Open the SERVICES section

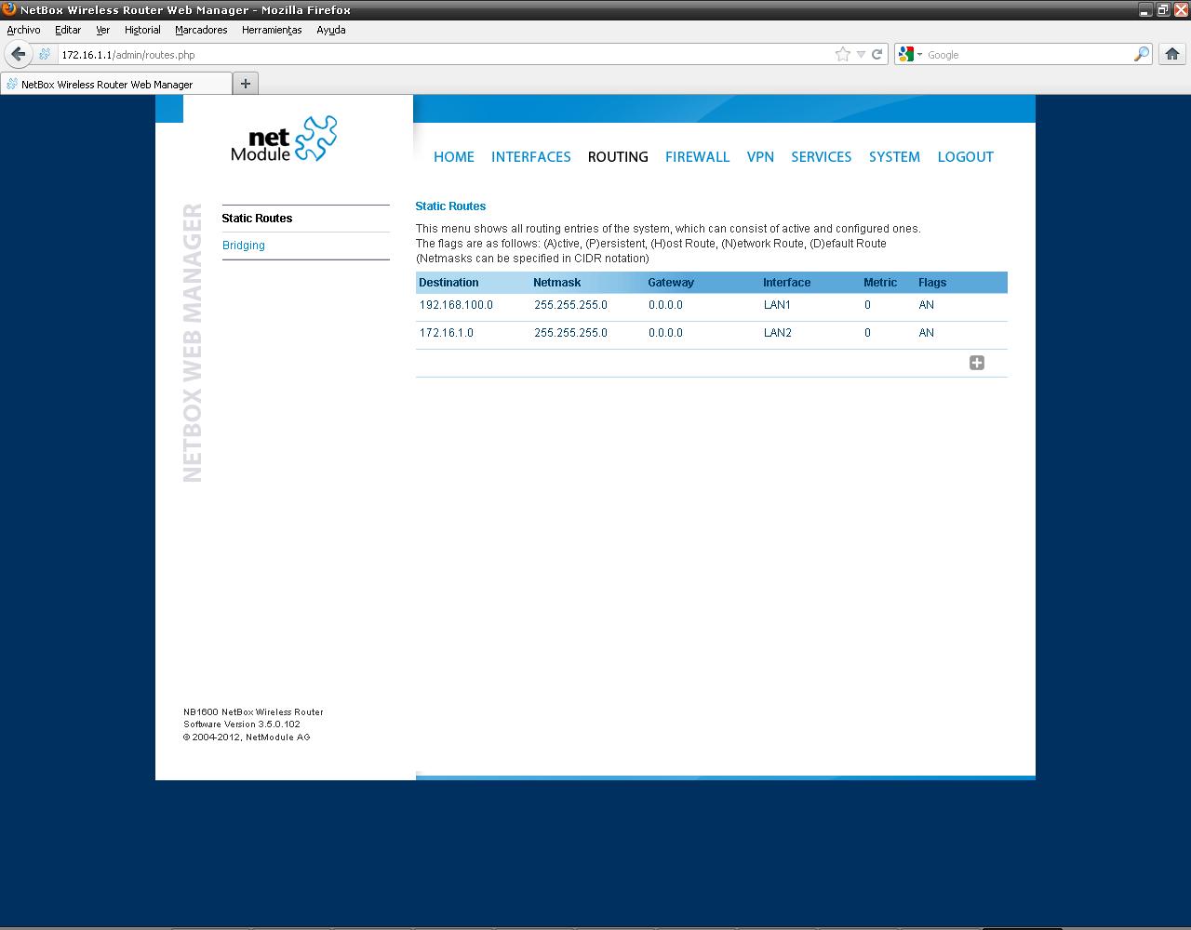[x=822, y=157]
